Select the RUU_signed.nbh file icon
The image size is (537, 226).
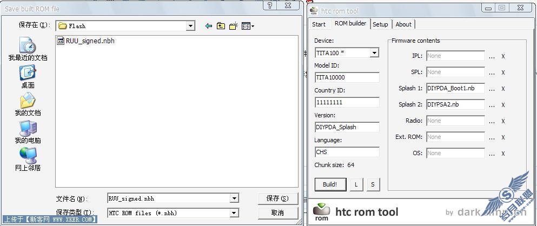click(x=61, y=41)
